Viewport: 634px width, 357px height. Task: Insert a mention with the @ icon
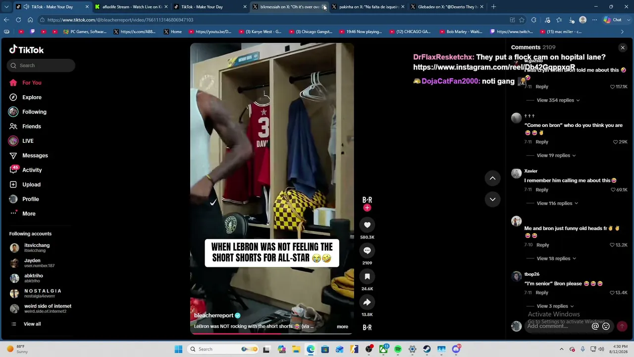coord(595,326)
